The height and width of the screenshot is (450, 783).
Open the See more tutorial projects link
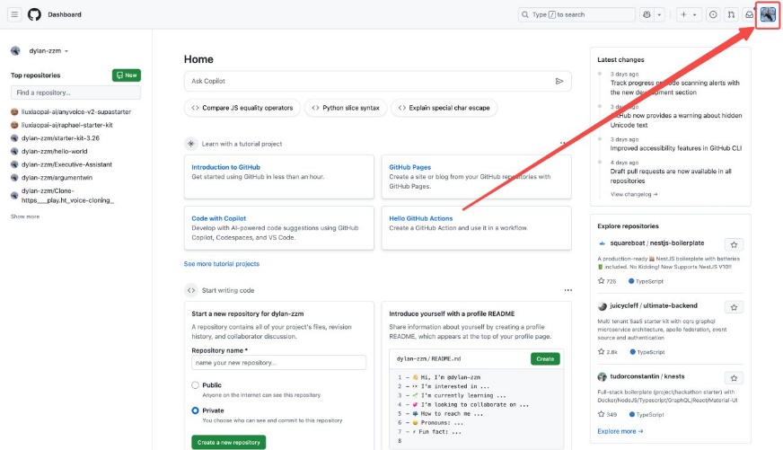(222, 264)
